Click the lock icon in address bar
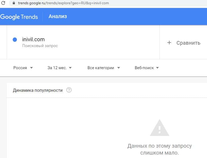The image size is (207, 158). tap(14, 3)
